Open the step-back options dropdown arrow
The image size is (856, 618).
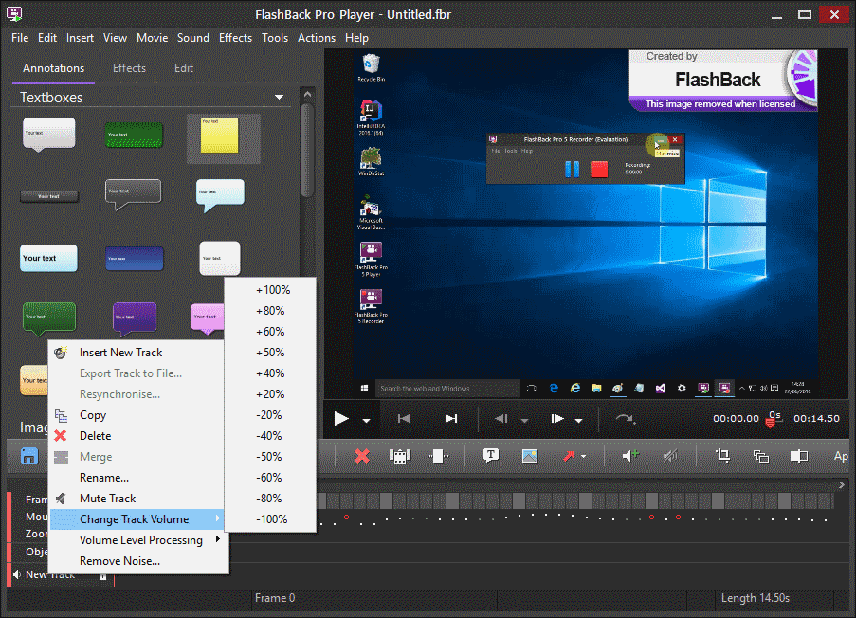coord(524,420)
